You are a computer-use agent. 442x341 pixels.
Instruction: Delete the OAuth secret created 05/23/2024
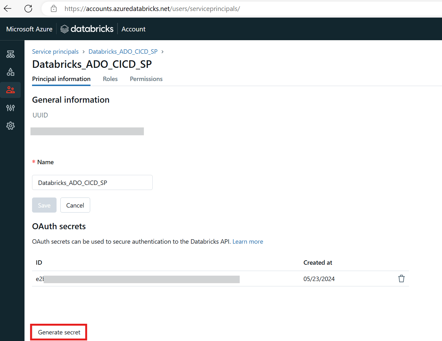401,279
